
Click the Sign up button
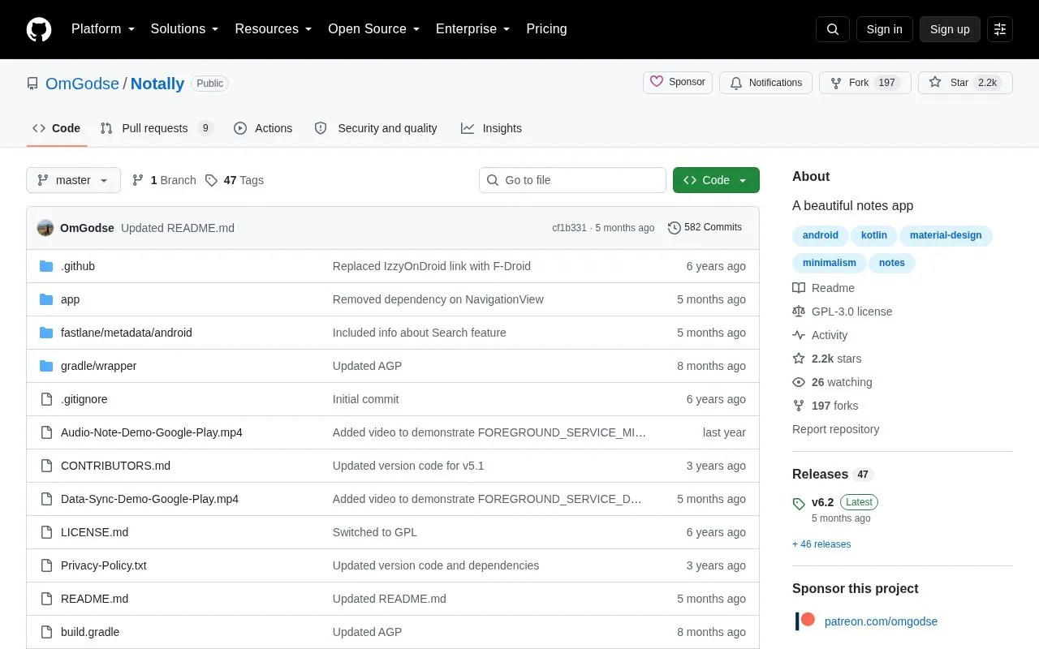click(x=950, y=29)
